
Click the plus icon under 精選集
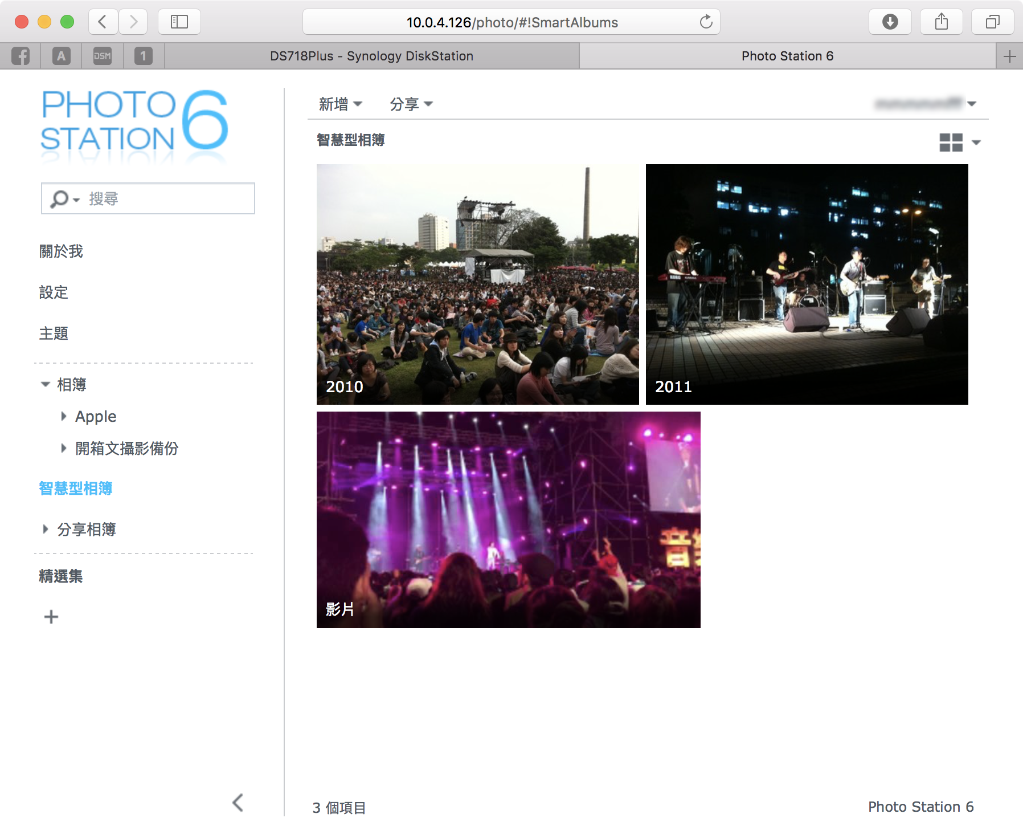[51, 617]
